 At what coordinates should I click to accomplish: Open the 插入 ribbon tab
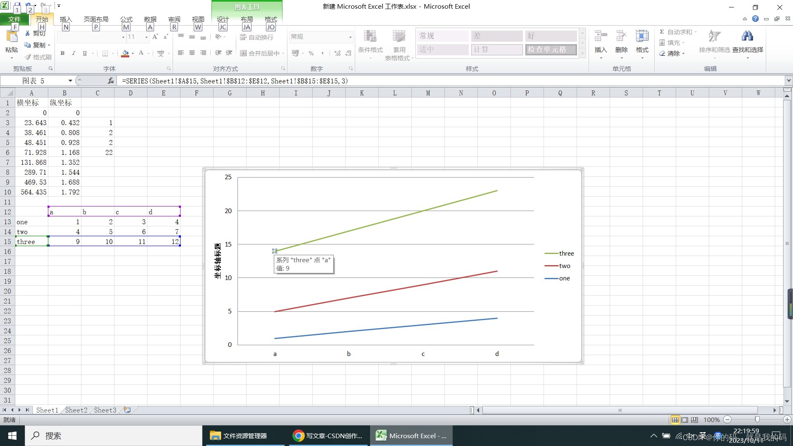point(66,19)
